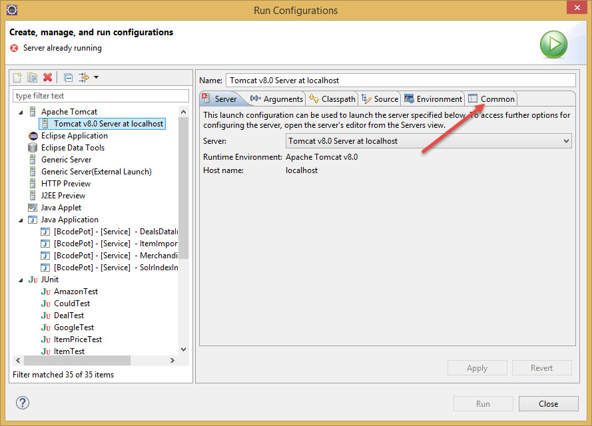Screen dimensions: 592x426
Task: Select J2EE Preview configuration type
Action: coord(63,196)
